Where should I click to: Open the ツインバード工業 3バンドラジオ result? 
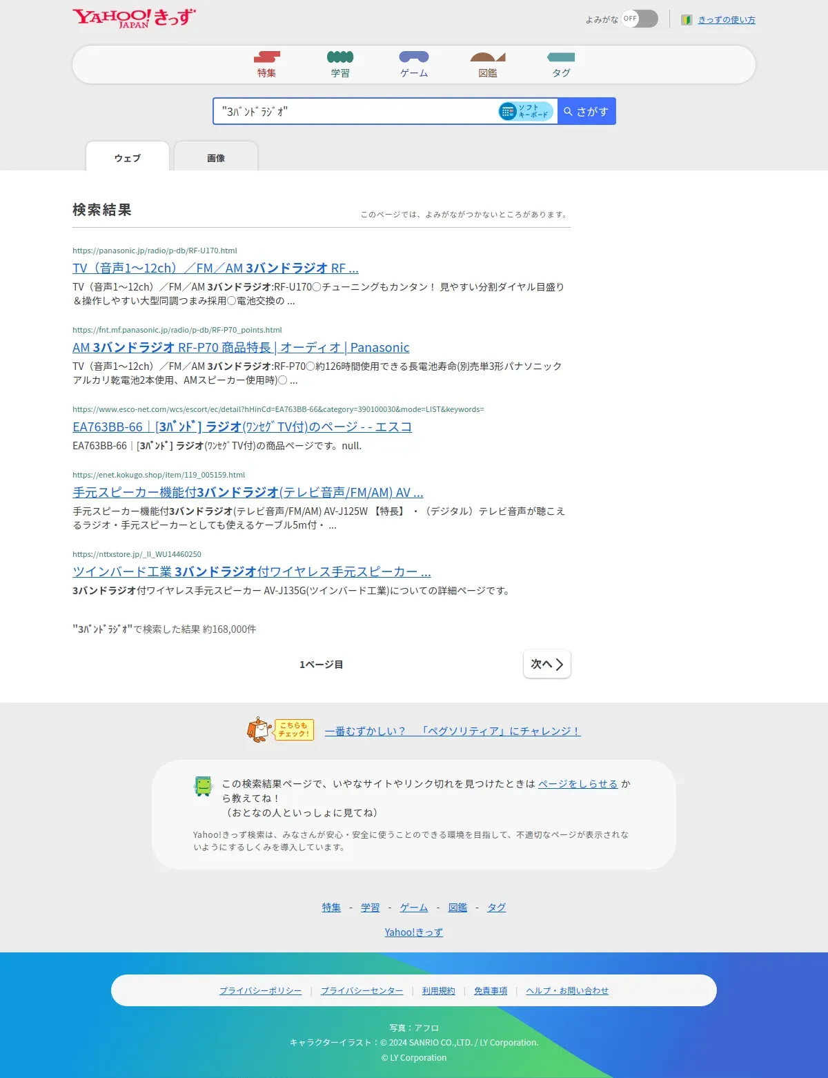tap(252, 571)
